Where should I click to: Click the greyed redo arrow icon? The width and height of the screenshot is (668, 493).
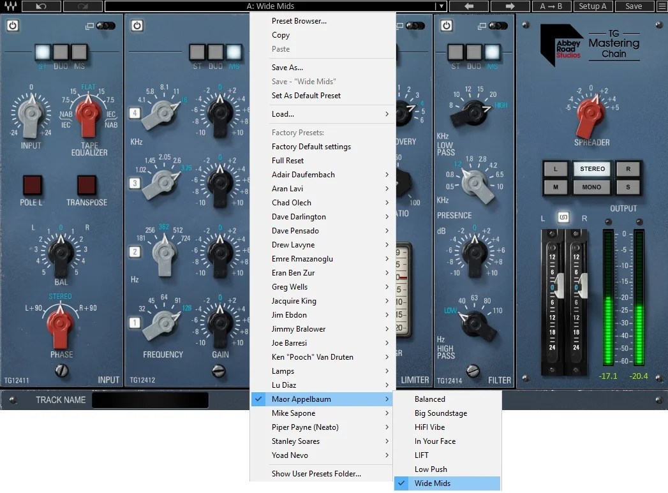click(83, 6)
